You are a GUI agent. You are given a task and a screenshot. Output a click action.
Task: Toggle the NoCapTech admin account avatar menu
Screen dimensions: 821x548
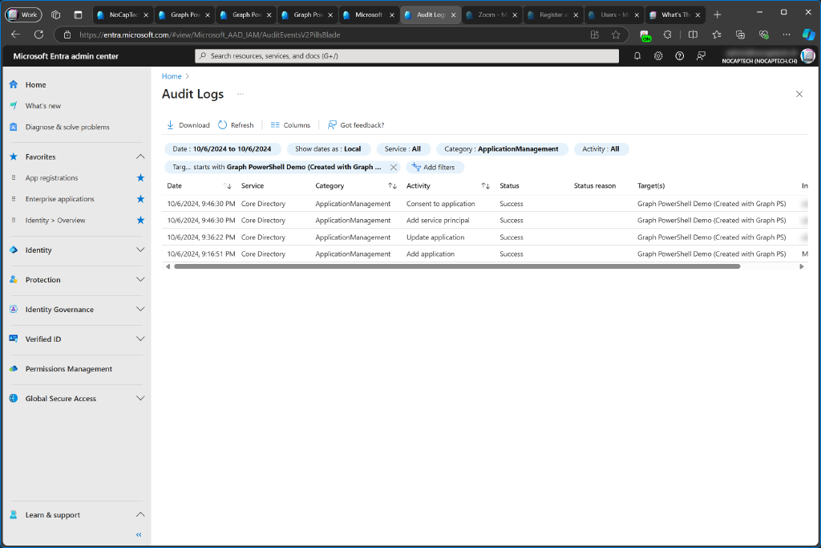click(807, 55)
